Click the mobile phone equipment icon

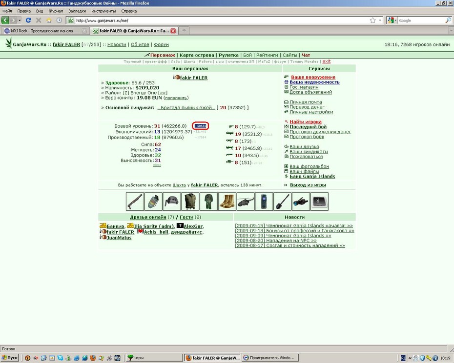tap(264, 202)
